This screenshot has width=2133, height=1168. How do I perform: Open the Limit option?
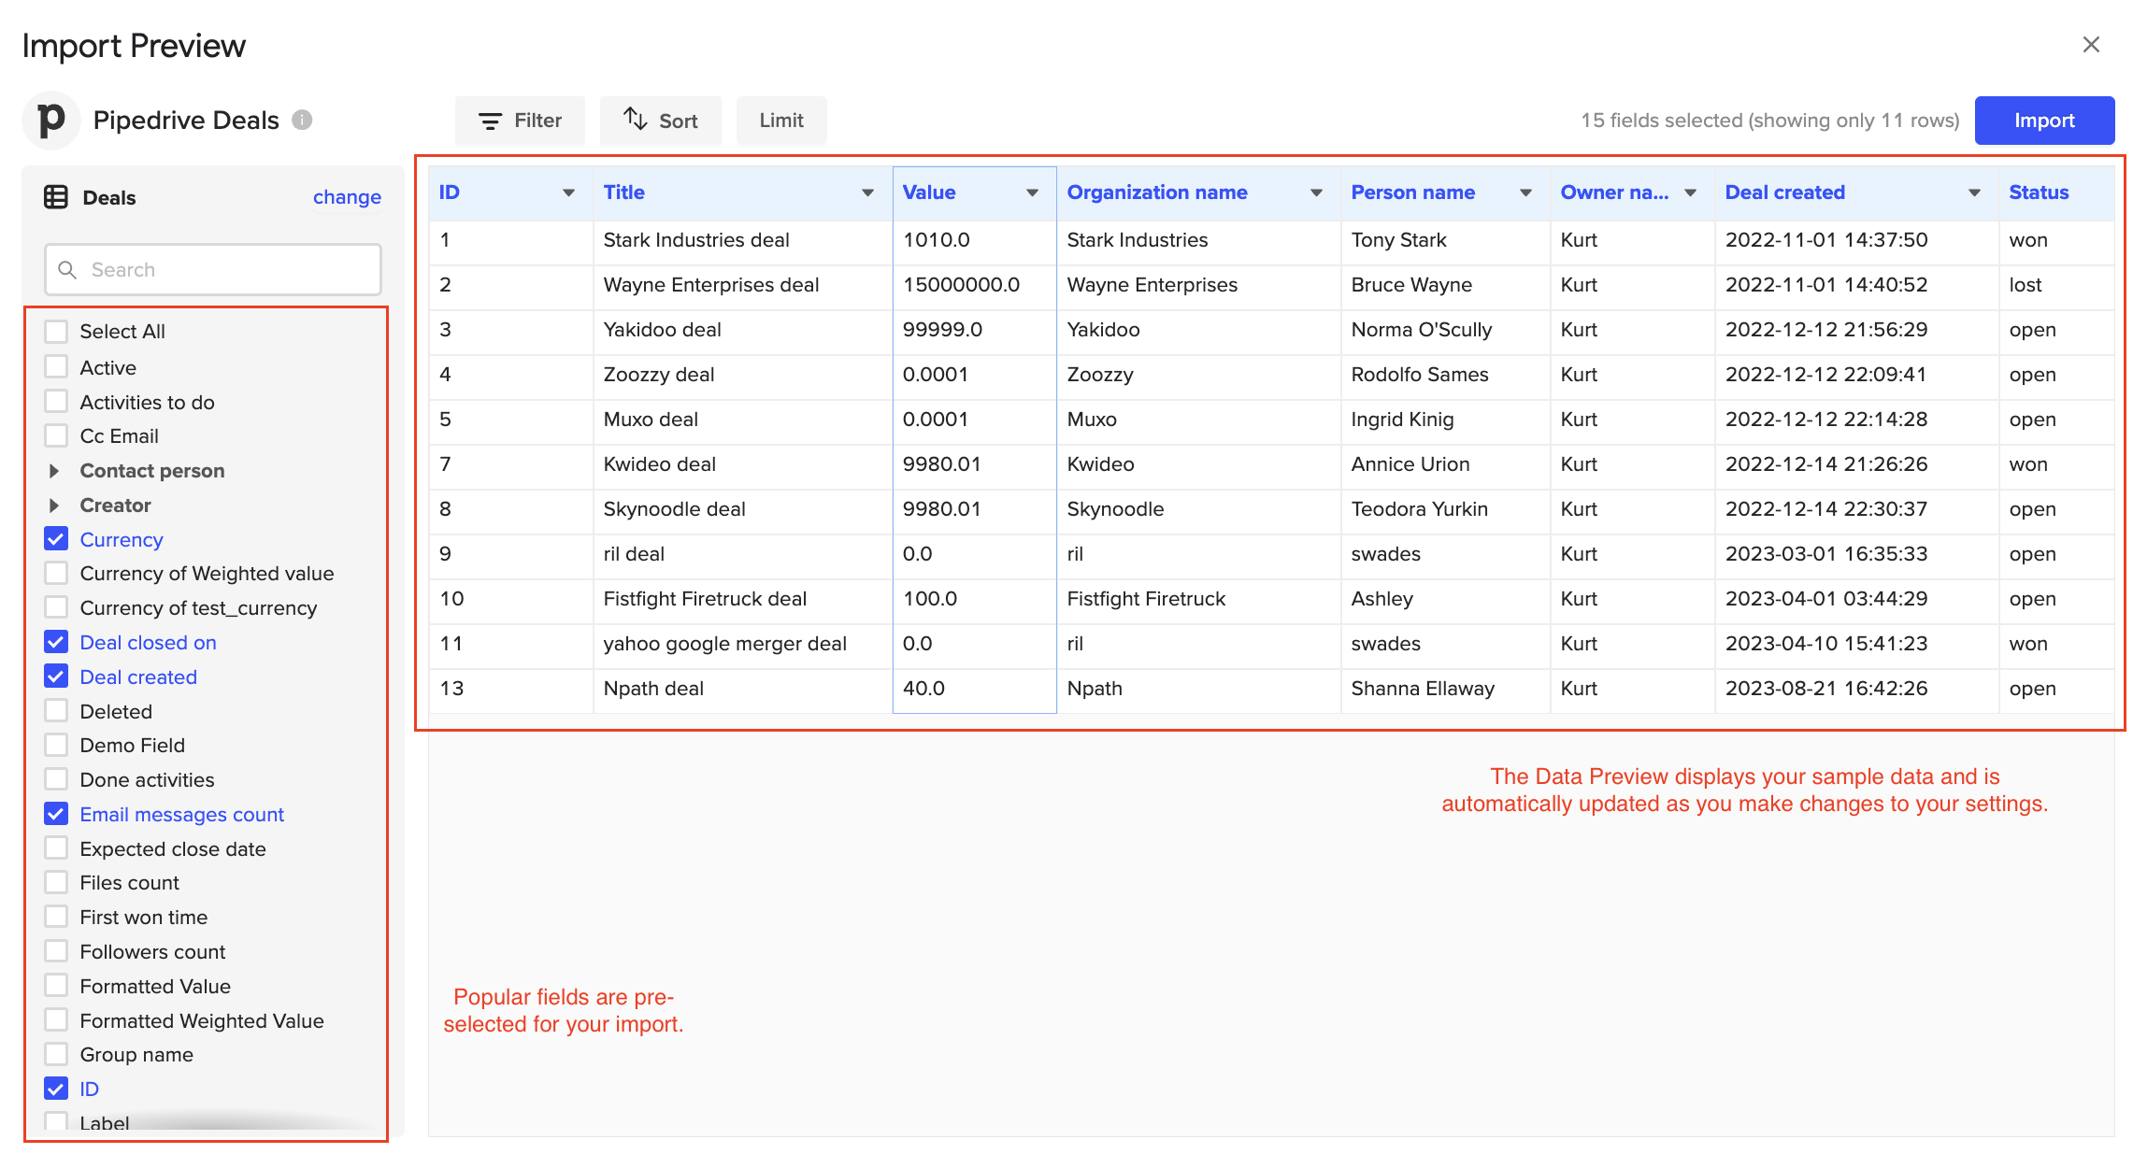781,121
